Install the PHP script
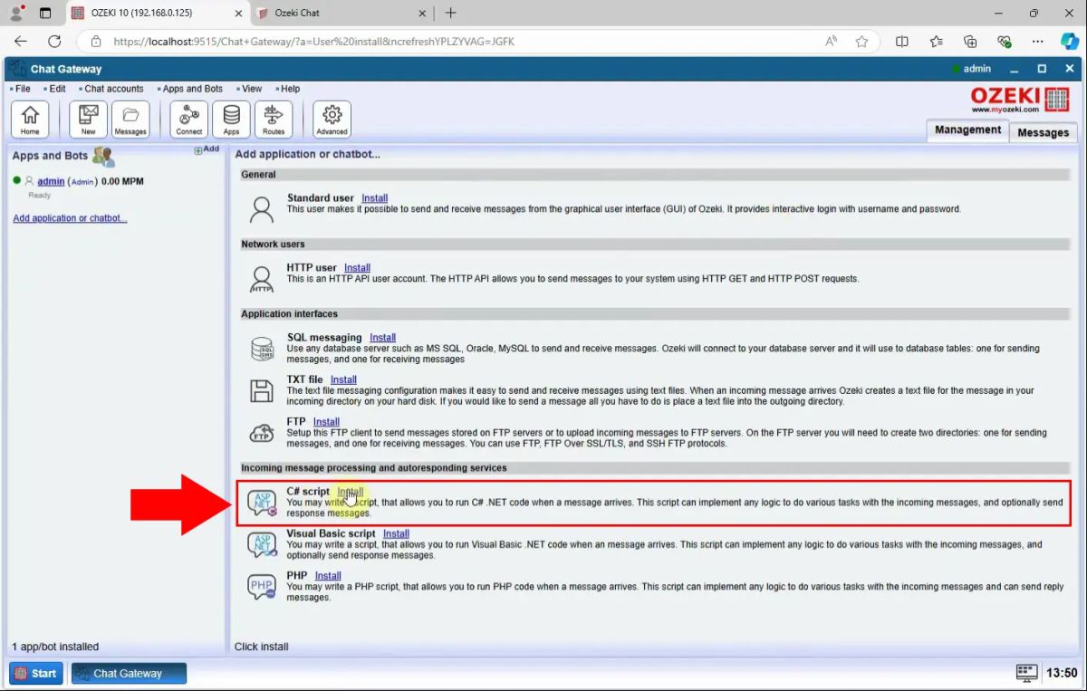The image size is (1087, 691). point(328,576)
